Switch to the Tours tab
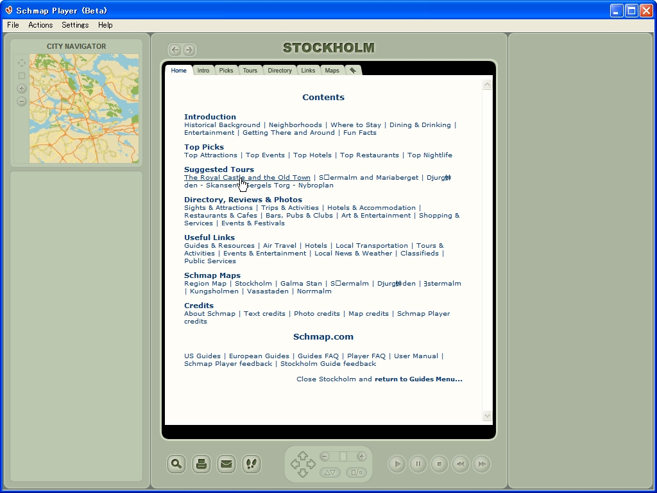Viewport: 657px width, 493px height. coord(250,71)
